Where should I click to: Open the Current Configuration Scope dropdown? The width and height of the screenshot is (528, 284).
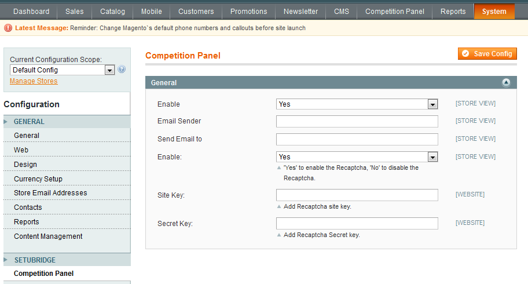63,70
